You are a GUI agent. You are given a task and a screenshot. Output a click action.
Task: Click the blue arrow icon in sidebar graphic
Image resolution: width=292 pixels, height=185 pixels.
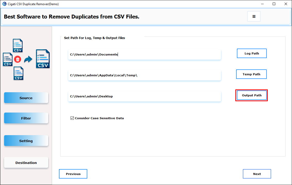pos(28,59)
